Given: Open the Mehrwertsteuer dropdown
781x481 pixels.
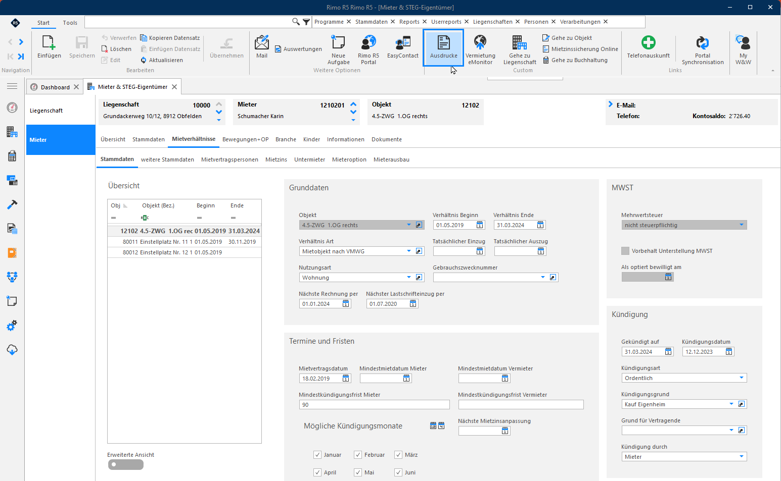Looking at the screenshot, I should pyautogui.click(x=742, y=225).
